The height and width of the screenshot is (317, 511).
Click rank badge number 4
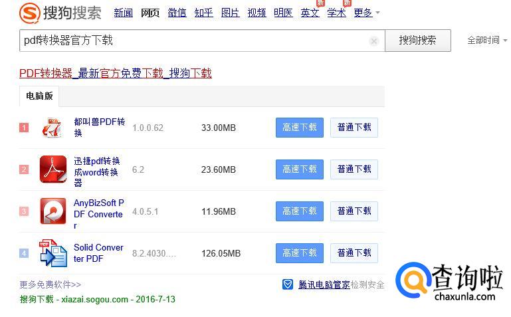[24, 253]
